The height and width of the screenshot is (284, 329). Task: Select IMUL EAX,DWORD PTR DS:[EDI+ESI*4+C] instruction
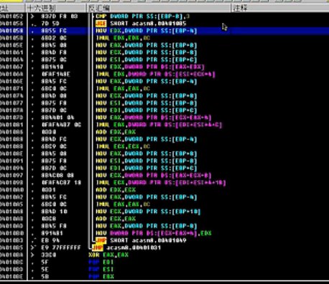click(159, 125)
